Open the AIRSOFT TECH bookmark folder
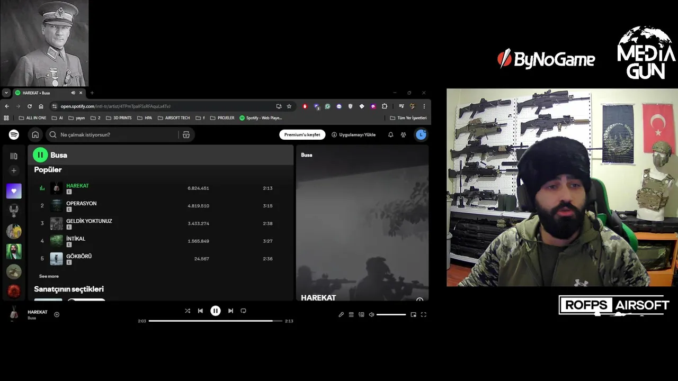Screen dimensions: 678x381 (x=174, y=118)
